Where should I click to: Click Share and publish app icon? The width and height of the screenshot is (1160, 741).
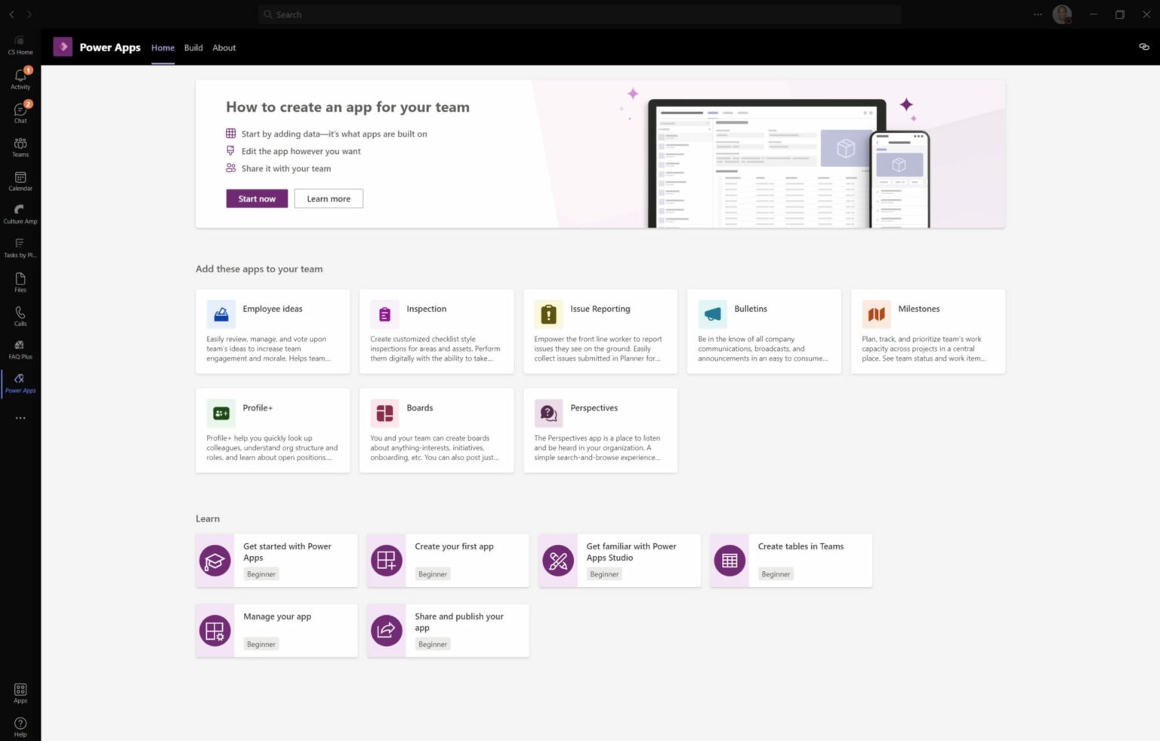[x=387, y=631]
